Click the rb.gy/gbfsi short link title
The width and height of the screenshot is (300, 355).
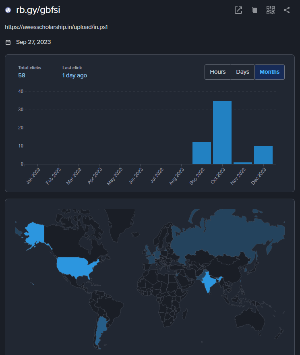click(x=38, y=10)
